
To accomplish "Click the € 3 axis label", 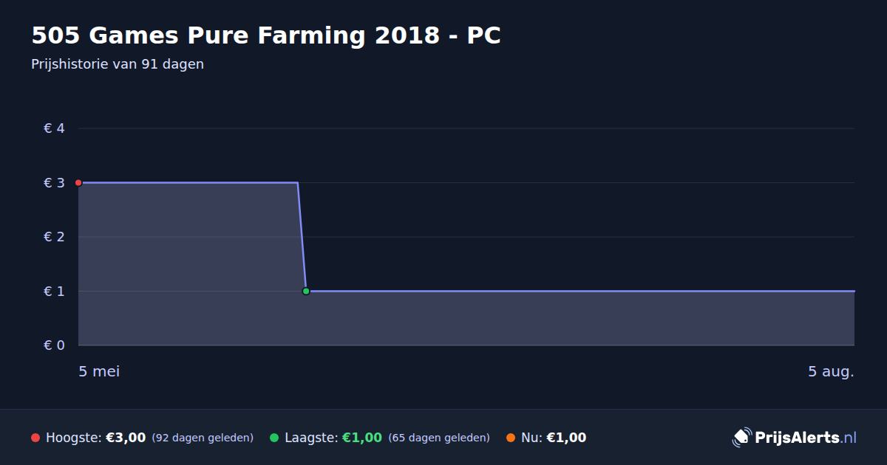I will click(x=55, y=182).
